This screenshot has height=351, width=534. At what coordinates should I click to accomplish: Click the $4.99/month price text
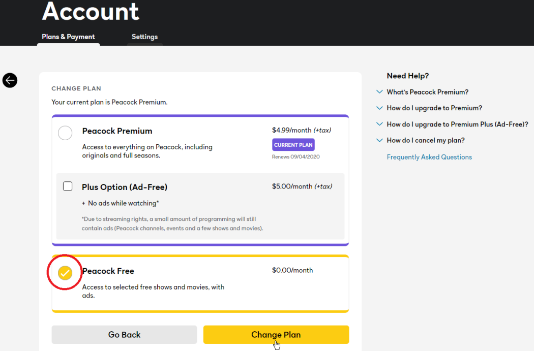click(x=291, y=131)
